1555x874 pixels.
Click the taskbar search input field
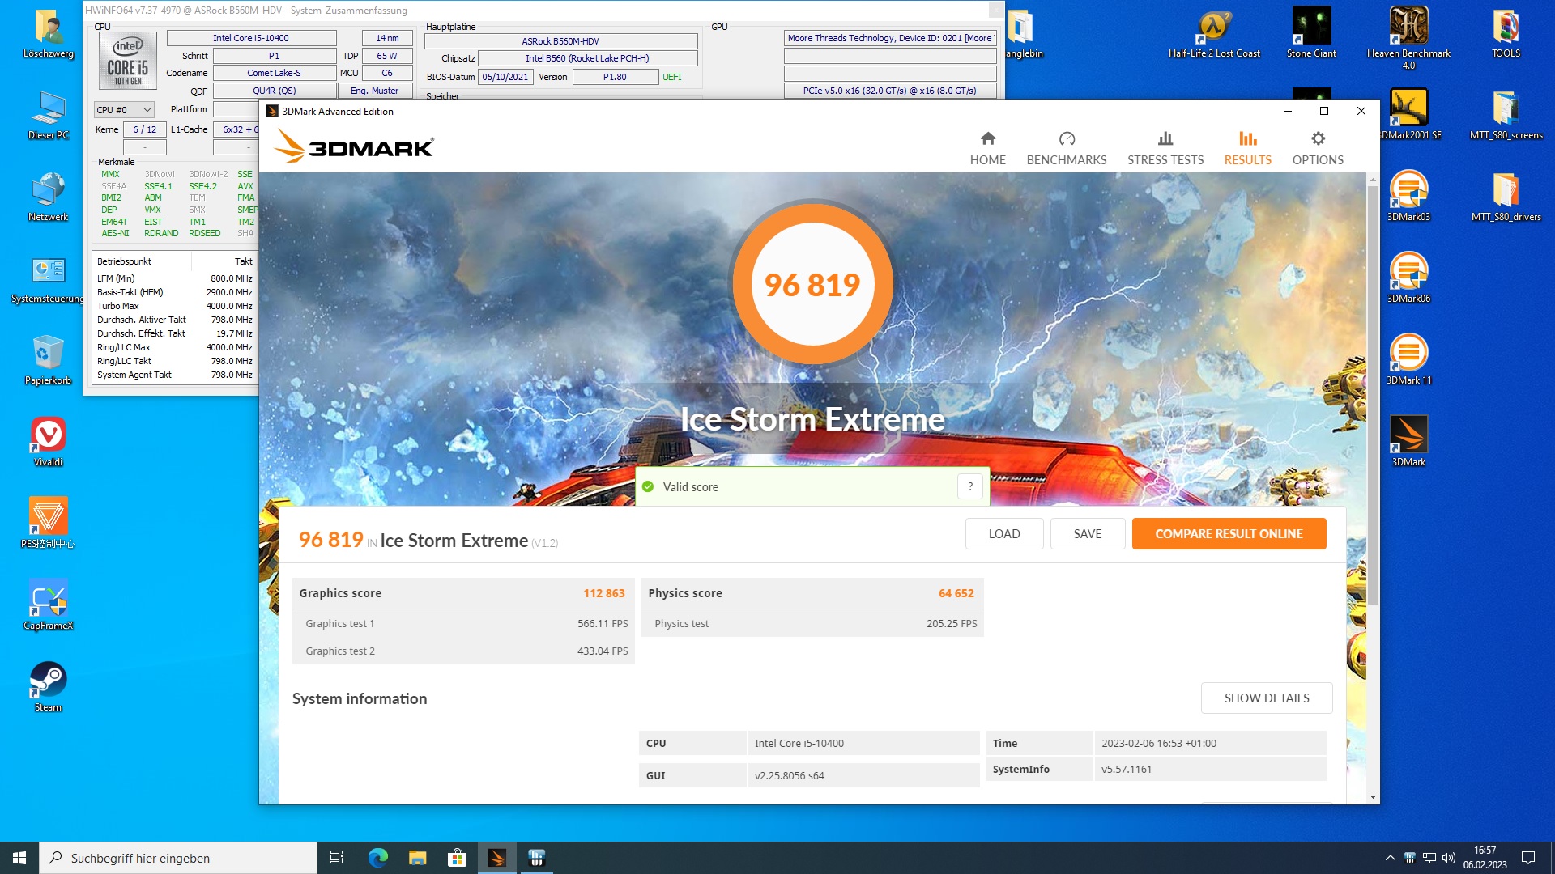178,858
